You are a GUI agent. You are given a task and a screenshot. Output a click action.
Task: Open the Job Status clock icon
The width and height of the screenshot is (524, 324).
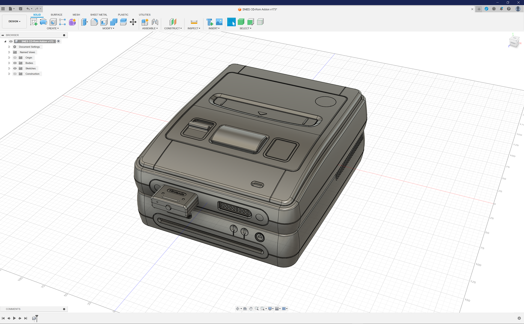[494, 9]
